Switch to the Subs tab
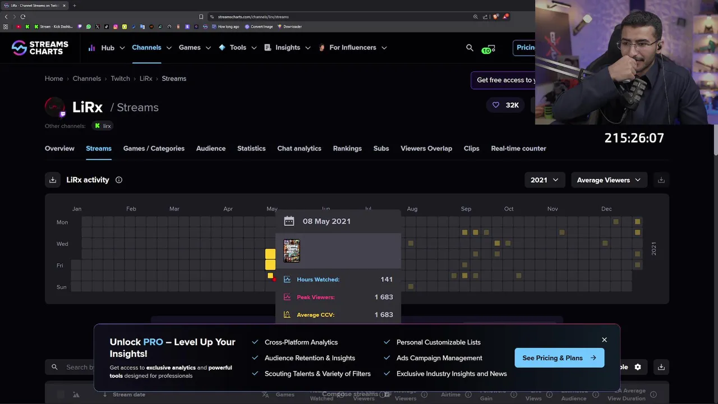 click(x=381, y=149)
